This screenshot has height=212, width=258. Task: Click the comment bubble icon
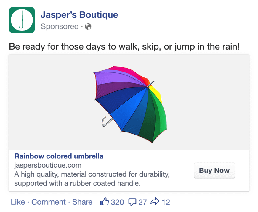pos(132,202)
